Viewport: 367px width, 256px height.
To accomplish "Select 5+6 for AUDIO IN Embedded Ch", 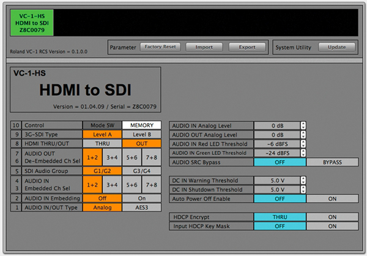I will [132, 185].
